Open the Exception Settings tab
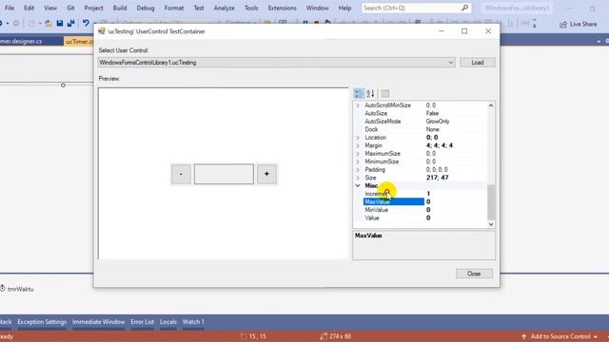Viewport: 609px width, 342px height. coord(42,322)
